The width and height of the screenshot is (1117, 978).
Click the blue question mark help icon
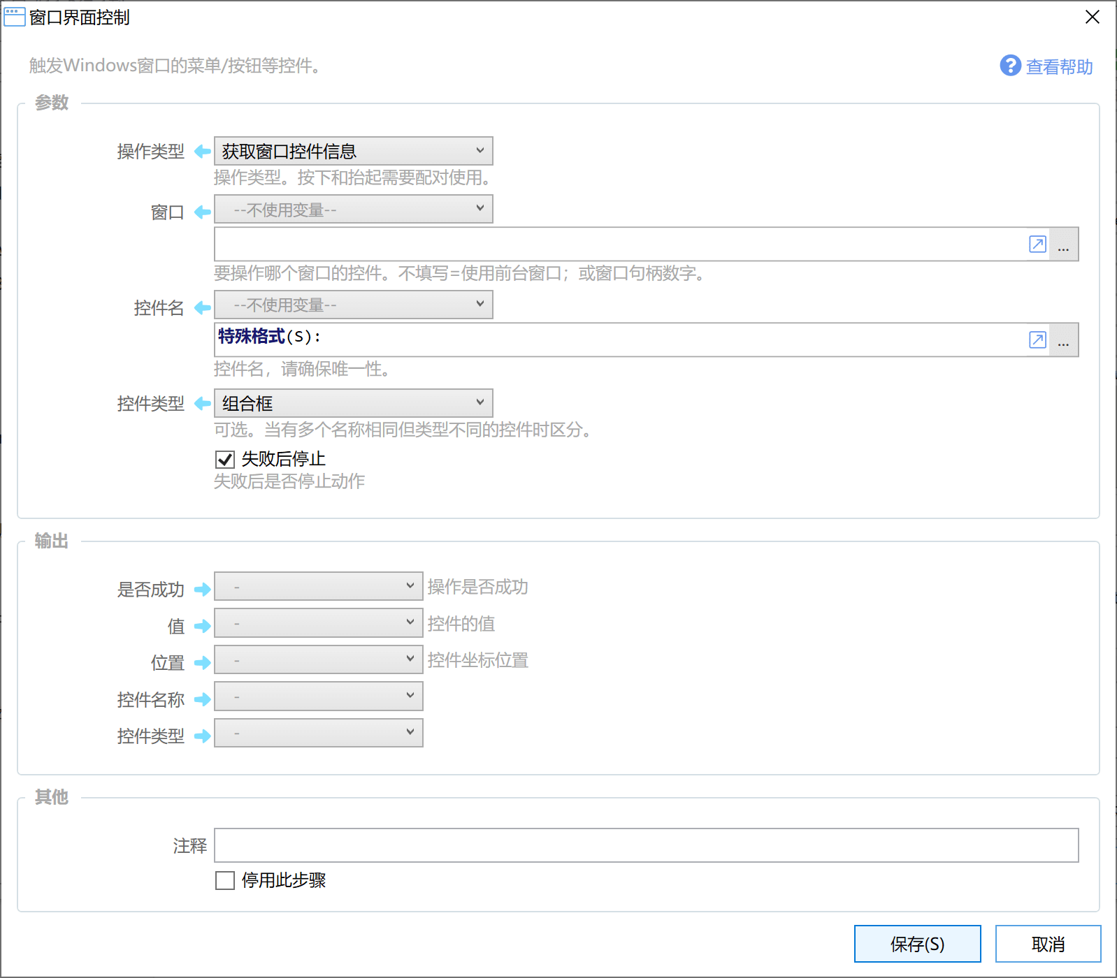tap(1010, 66)
